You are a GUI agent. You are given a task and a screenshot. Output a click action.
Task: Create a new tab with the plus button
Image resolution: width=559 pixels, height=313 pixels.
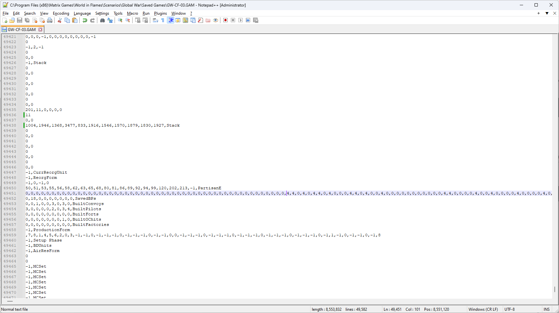tap(538, 13)
